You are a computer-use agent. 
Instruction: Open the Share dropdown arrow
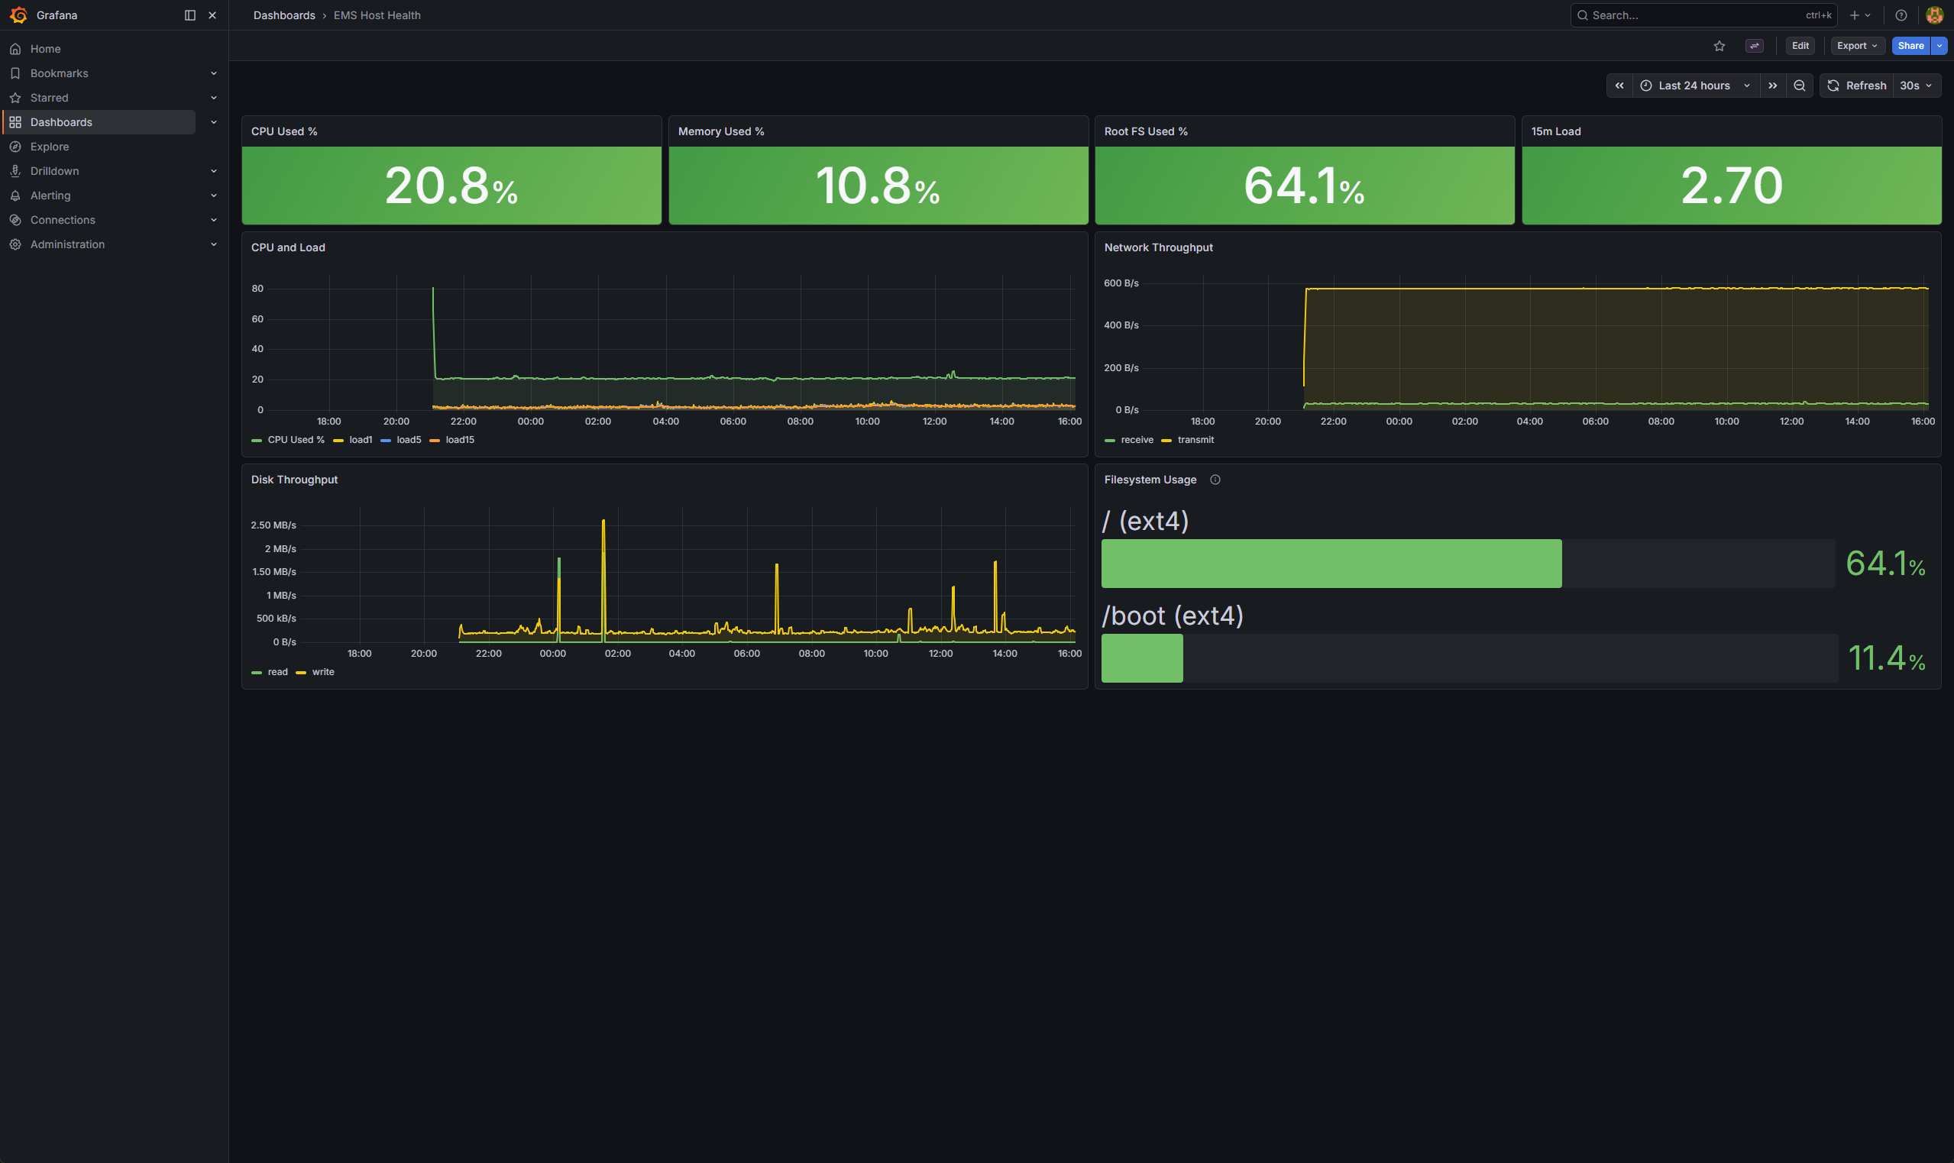(x=1939, y=46)
